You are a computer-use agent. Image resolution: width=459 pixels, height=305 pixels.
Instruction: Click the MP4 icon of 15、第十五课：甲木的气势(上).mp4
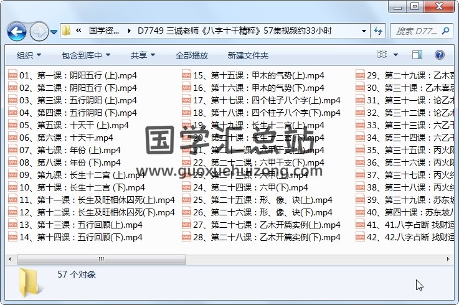click(x=186, y=75)
